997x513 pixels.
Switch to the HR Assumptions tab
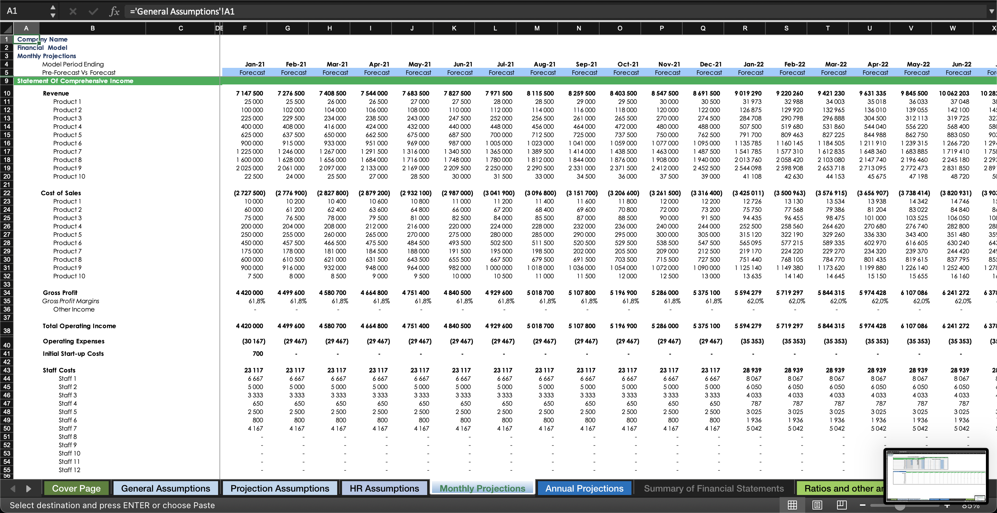click(x=384, y=488)
